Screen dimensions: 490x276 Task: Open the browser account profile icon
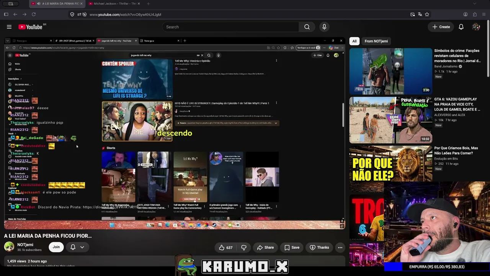pos(465,15)
